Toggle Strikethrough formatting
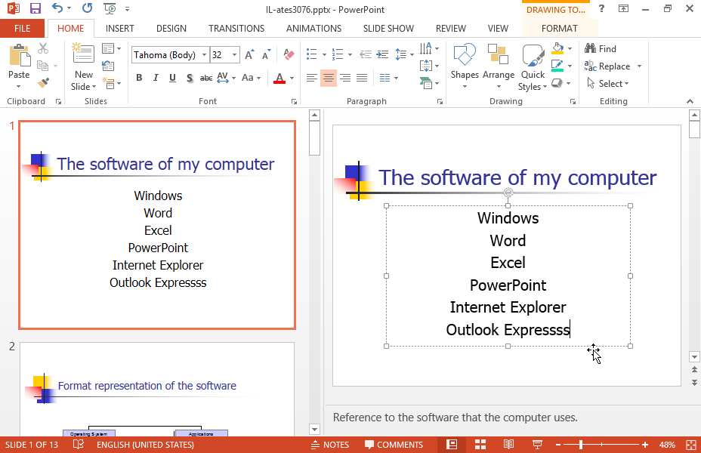This screenshot has height=453, width=701. click(206, 78)
